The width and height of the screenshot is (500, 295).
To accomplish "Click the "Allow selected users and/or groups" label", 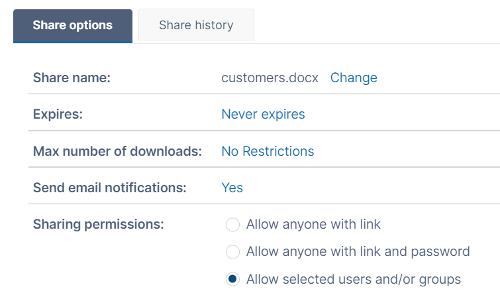I will [x=353, y=279].
